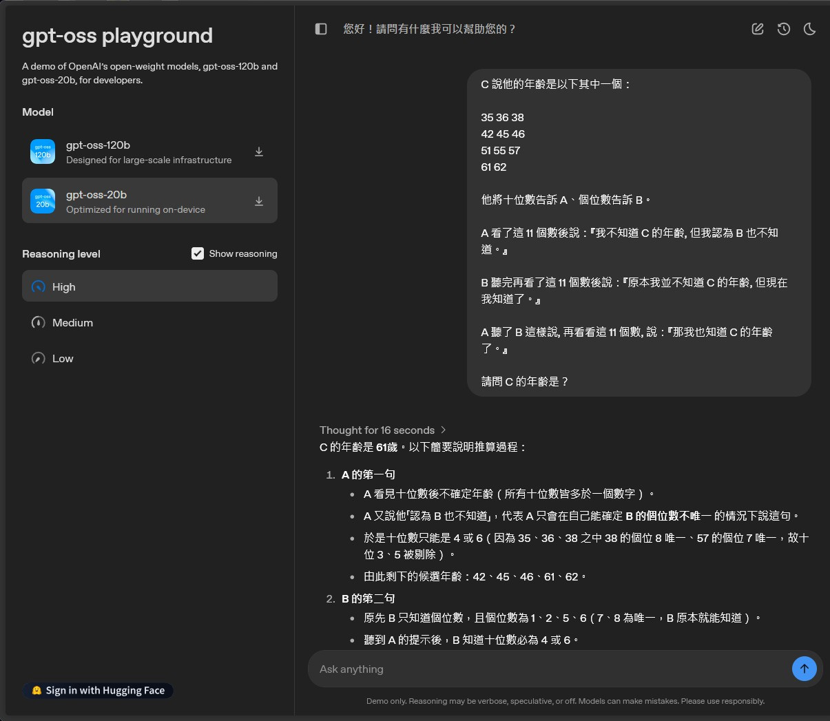Sign in with Hugging Face

pyautogui.click(x=98, y=691)
